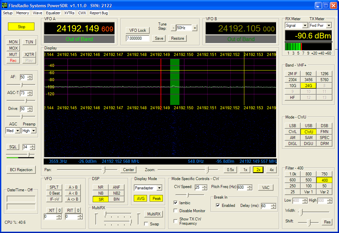The image size is (339, 233).
Task: Enable the Iambic checkbox
Action: (176, 203)
